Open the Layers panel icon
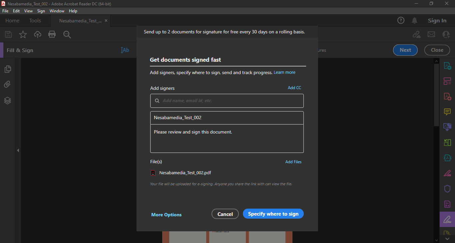 pos(8,100)
